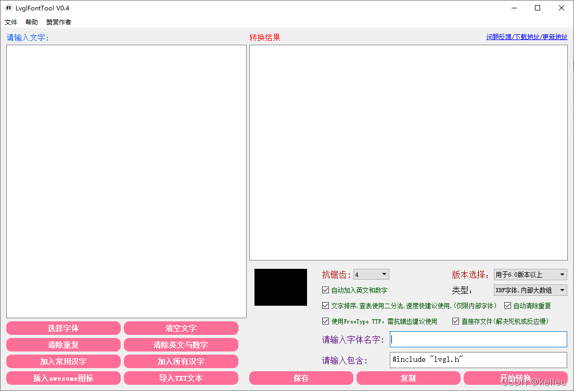Screen dimensions: 574x391
Task: Toggle the 直接存文件 checkbox
Action: (456, 321)
